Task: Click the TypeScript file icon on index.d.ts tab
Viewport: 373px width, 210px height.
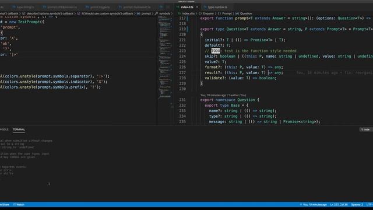Action: point(178,7)
